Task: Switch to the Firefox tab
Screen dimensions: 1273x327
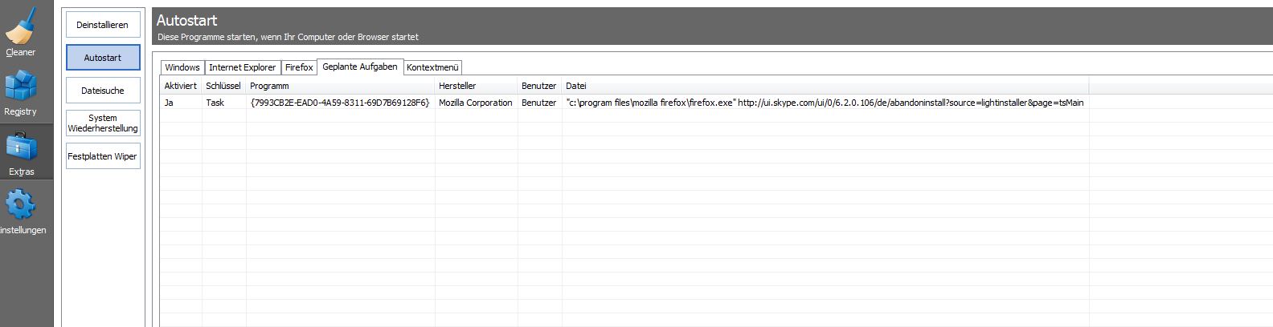Action: (299, 67)
